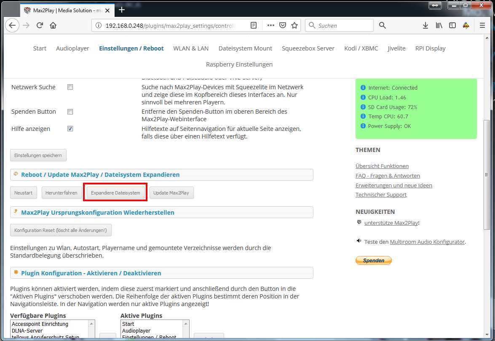Open Einstellungen / Reboot navigation item

click(x=131, y=48)
